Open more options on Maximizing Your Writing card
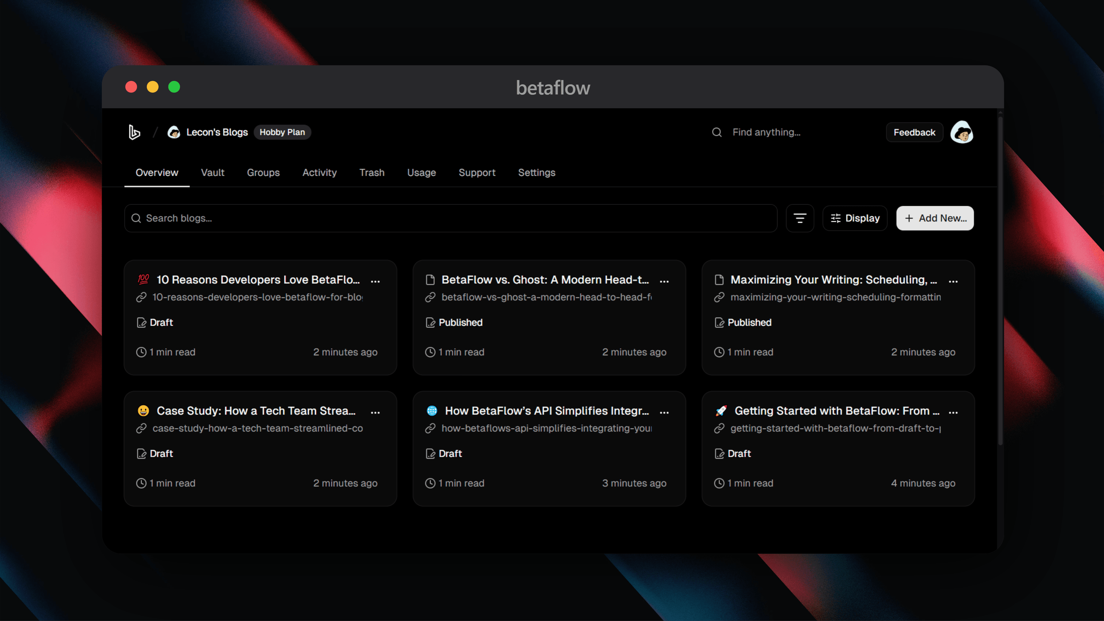This screenshot has width=1104, height=621. pos(953,281)
